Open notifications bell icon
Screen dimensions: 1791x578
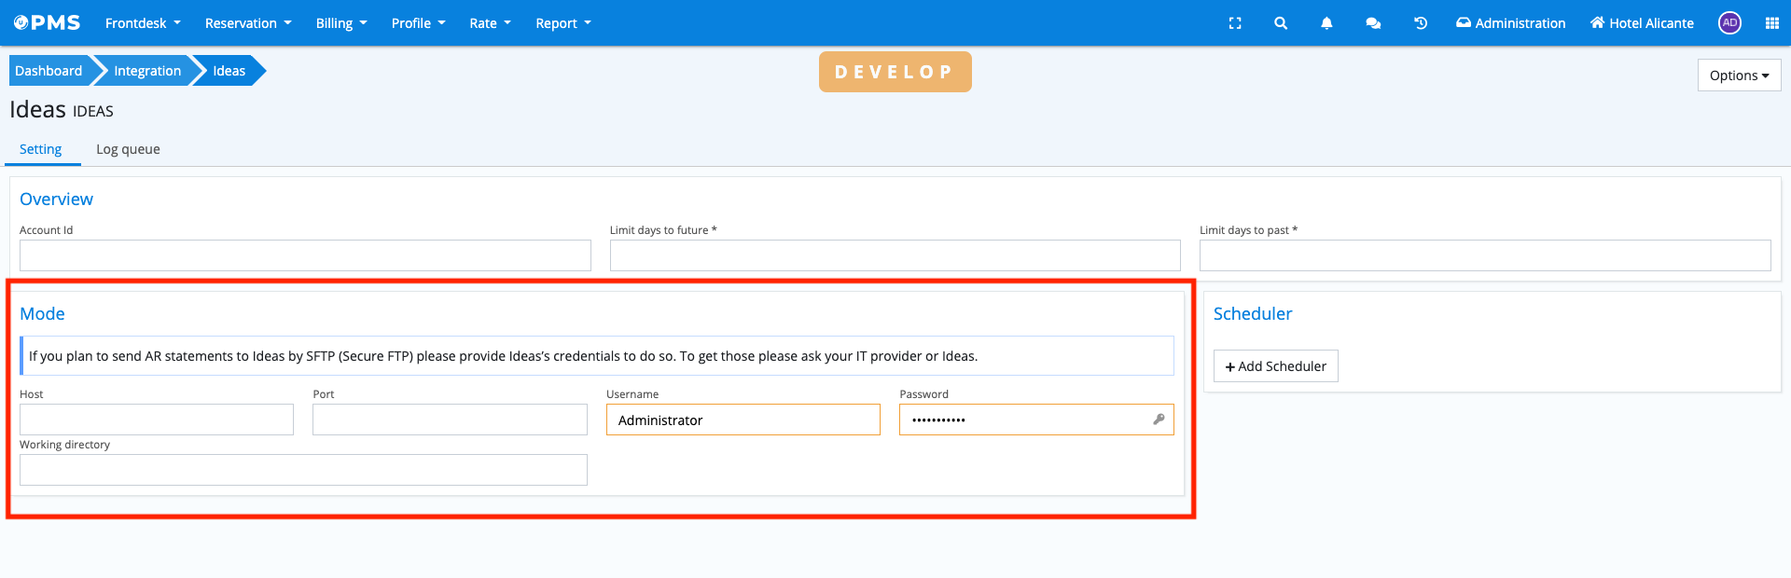[x=1326, y=23]
